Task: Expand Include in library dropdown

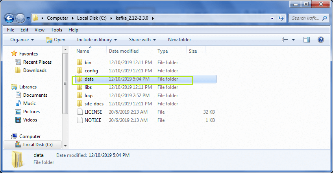Action: 97,40
